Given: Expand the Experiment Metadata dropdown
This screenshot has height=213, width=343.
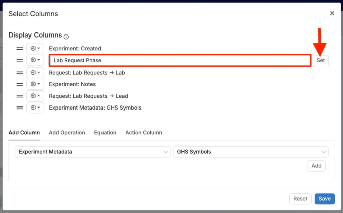Looking at the screenshot, I should coord(92,152).
